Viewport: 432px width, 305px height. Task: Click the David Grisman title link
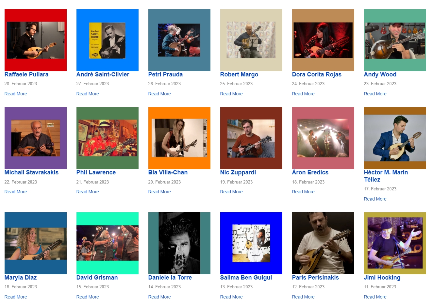click(97, 278)
